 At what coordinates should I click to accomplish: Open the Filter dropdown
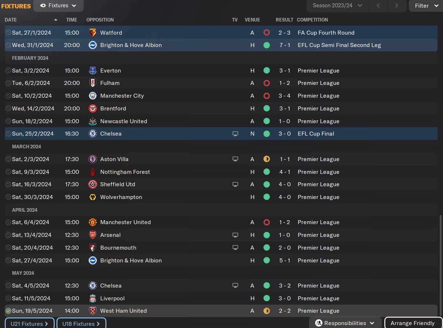click(x=426, y=6)
